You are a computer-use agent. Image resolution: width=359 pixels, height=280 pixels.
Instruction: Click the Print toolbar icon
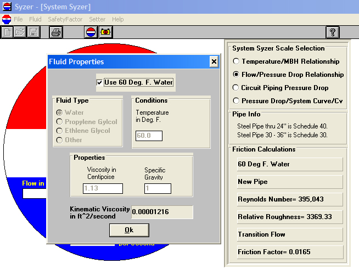coord(56,32)
